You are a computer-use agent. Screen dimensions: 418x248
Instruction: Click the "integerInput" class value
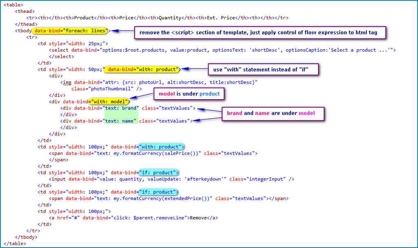tap(266, 179)
